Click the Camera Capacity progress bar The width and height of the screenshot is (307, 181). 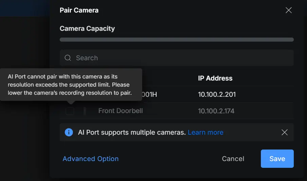(176, 40)
